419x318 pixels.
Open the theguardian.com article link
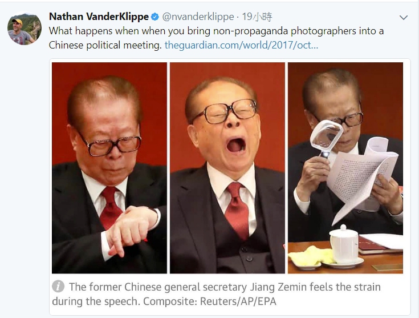(241, 45)
